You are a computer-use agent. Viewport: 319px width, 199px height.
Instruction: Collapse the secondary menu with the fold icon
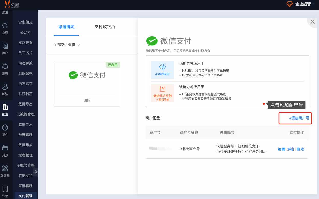[x=36, y=172]
